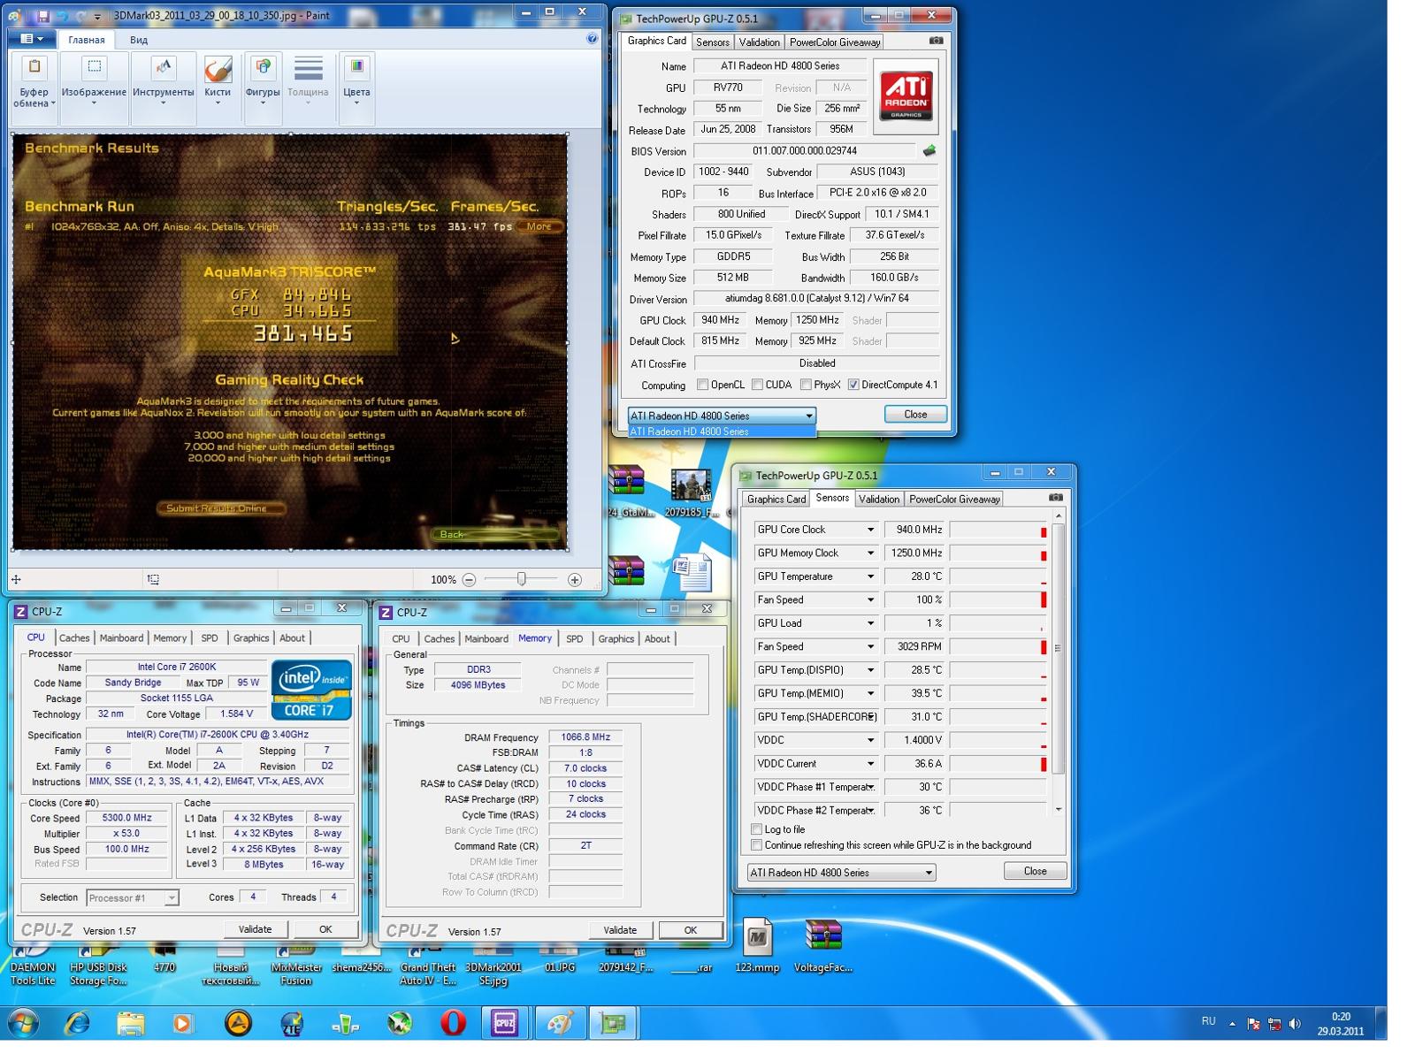Click Close in the upper GPU-Z window
The height and width of the screenshot is (1061, 1415).
(915, 415)
